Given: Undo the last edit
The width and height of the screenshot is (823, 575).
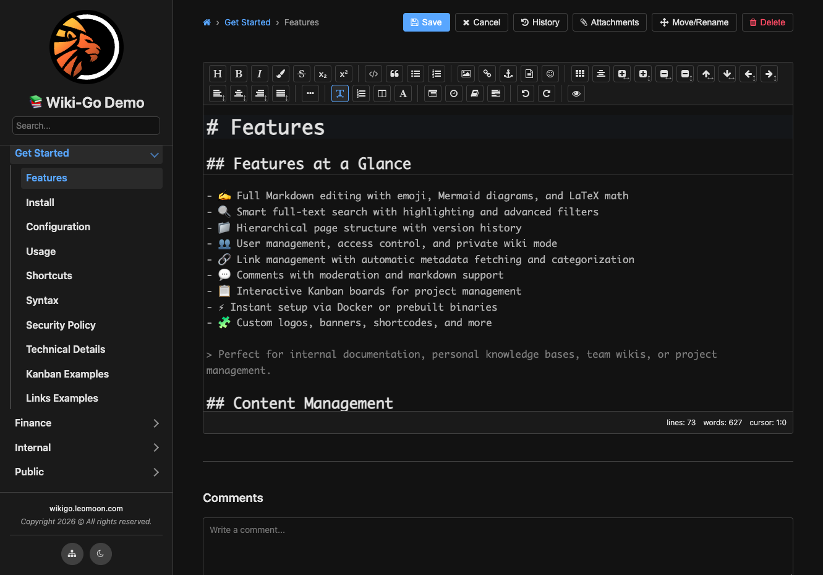Looking at the screenshot, I should 526,93.
